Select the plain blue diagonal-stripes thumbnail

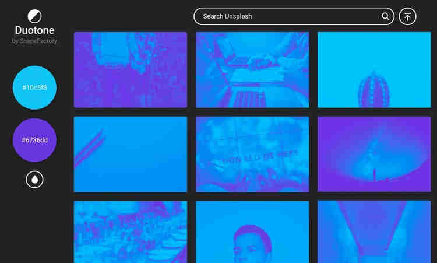(131, 154)
